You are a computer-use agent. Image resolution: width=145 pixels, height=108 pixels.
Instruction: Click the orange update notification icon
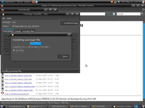tap(112, 2)
